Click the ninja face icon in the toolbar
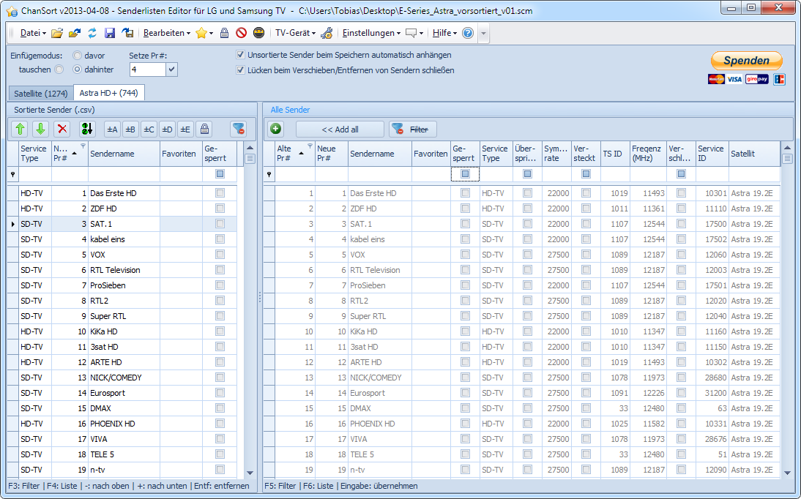Screen dimensions: 801x499 (x=259, y=33)
